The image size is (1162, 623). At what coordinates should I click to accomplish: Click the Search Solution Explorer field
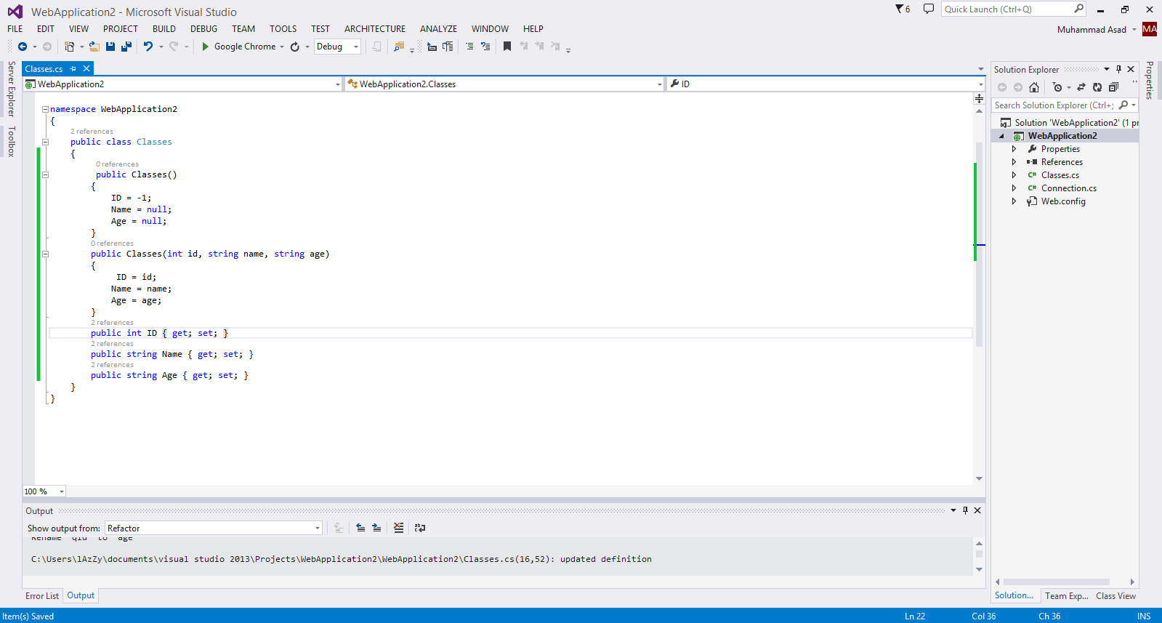coord(1053,105)
